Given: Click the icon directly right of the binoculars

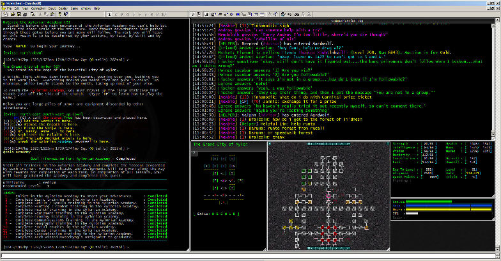Looking at the screenshot, I should click(x=303, y=14).
